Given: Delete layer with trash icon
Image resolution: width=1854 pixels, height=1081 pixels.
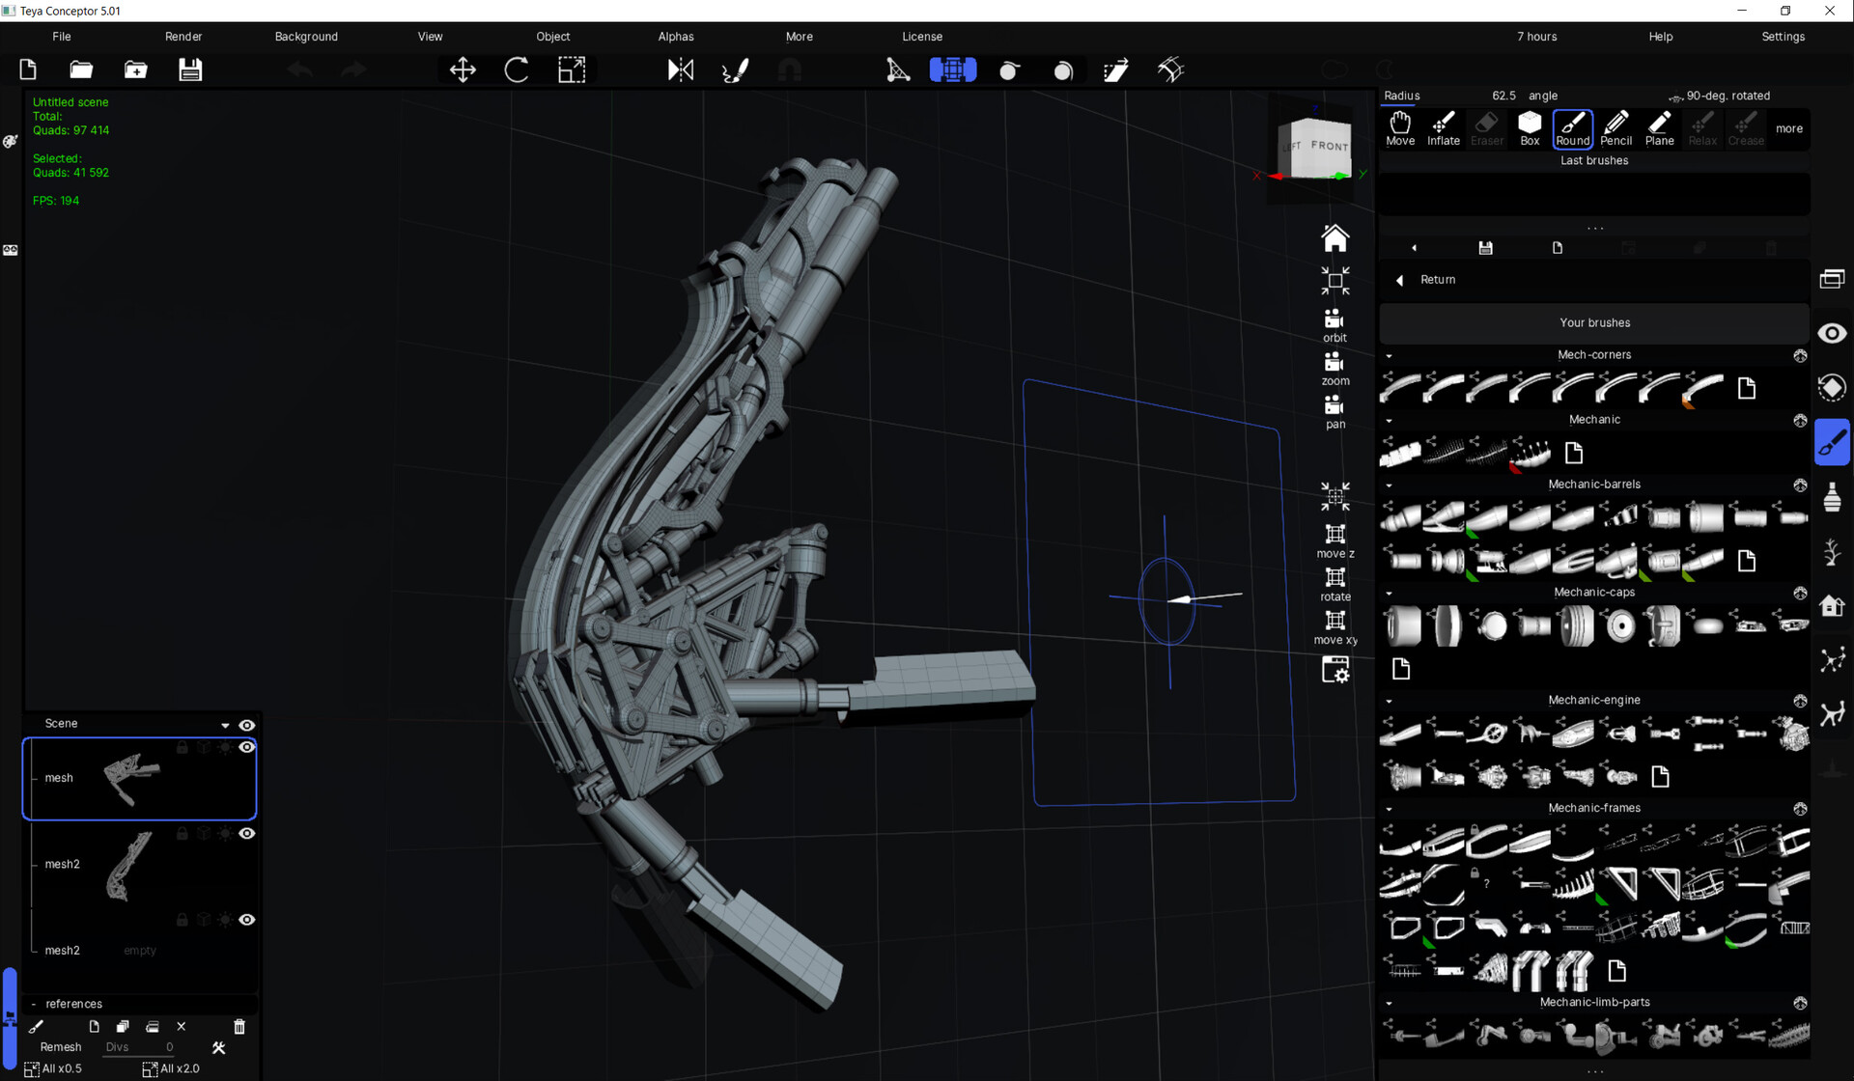Looking at the screenshot, I should (239, 1027).
